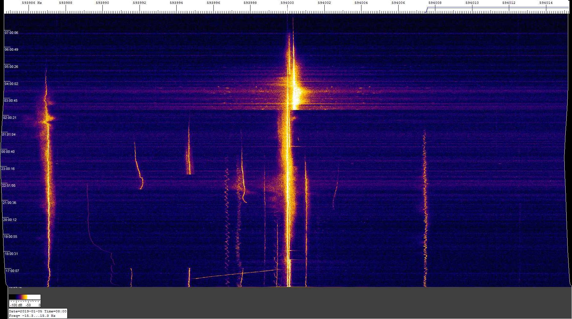This screenshot has height=319, width=572.
Task: Click the '594000' frequency axis label
Action: [x=287, y=3]
